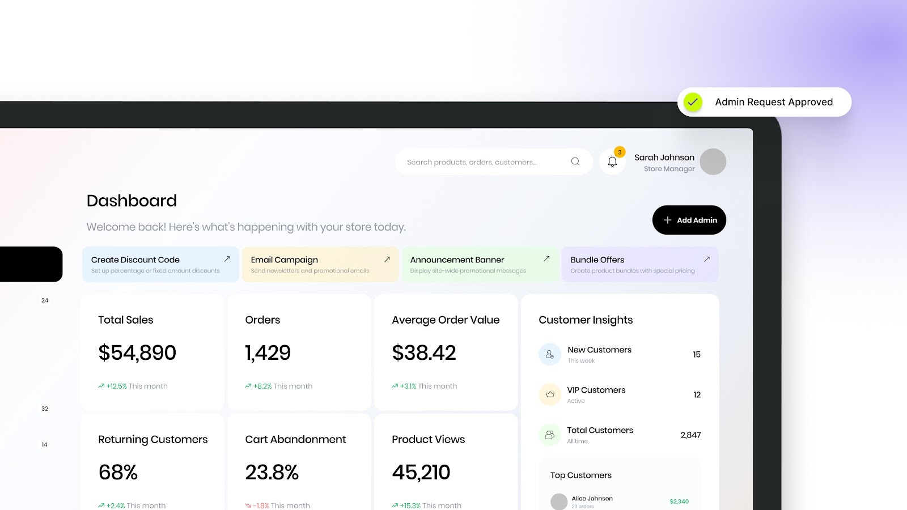Click the notification bell icon
Image resolution: width=907 pixels, height=510 pixels.
pyautogui.click(x=612, y=161)
